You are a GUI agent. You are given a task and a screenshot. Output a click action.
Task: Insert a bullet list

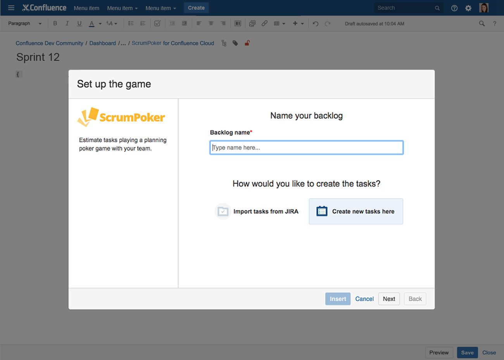[131, 24]
